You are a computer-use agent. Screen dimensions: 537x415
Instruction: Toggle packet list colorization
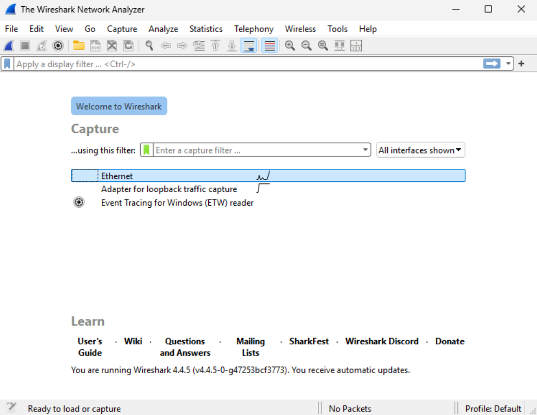[x=269, y=45]
